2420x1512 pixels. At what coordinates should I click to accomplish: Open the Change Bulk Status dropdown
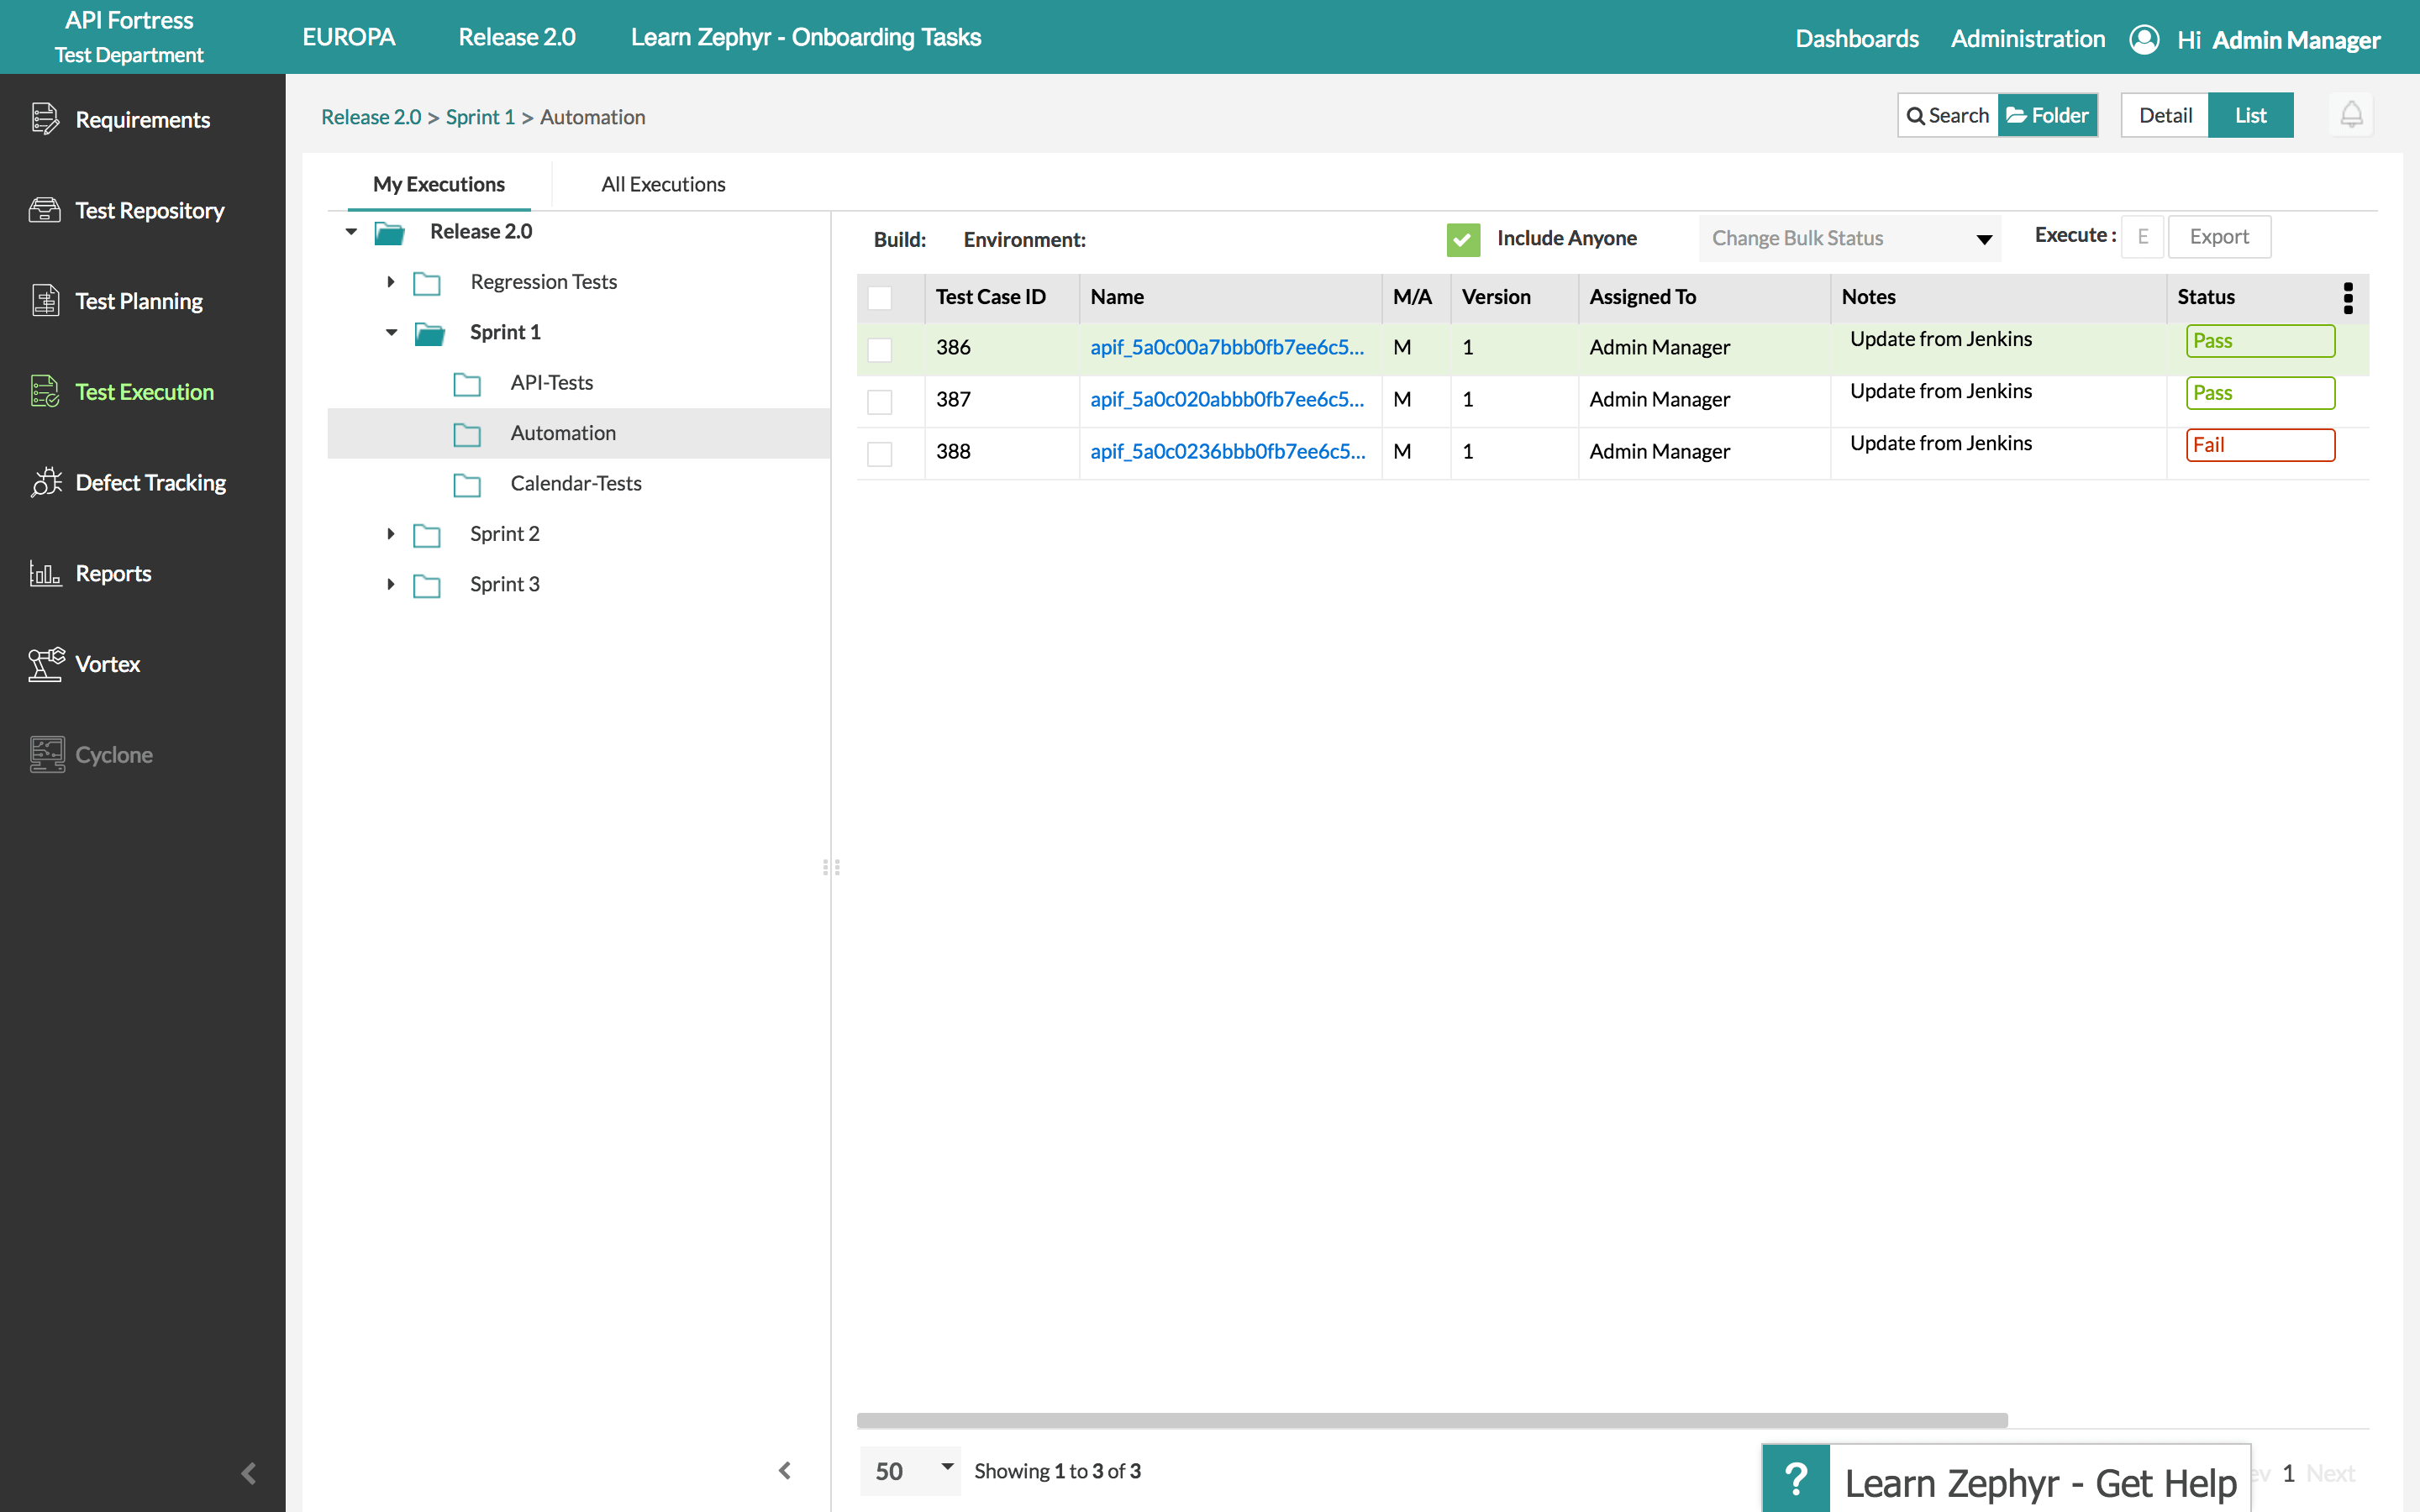(1849, 239)
